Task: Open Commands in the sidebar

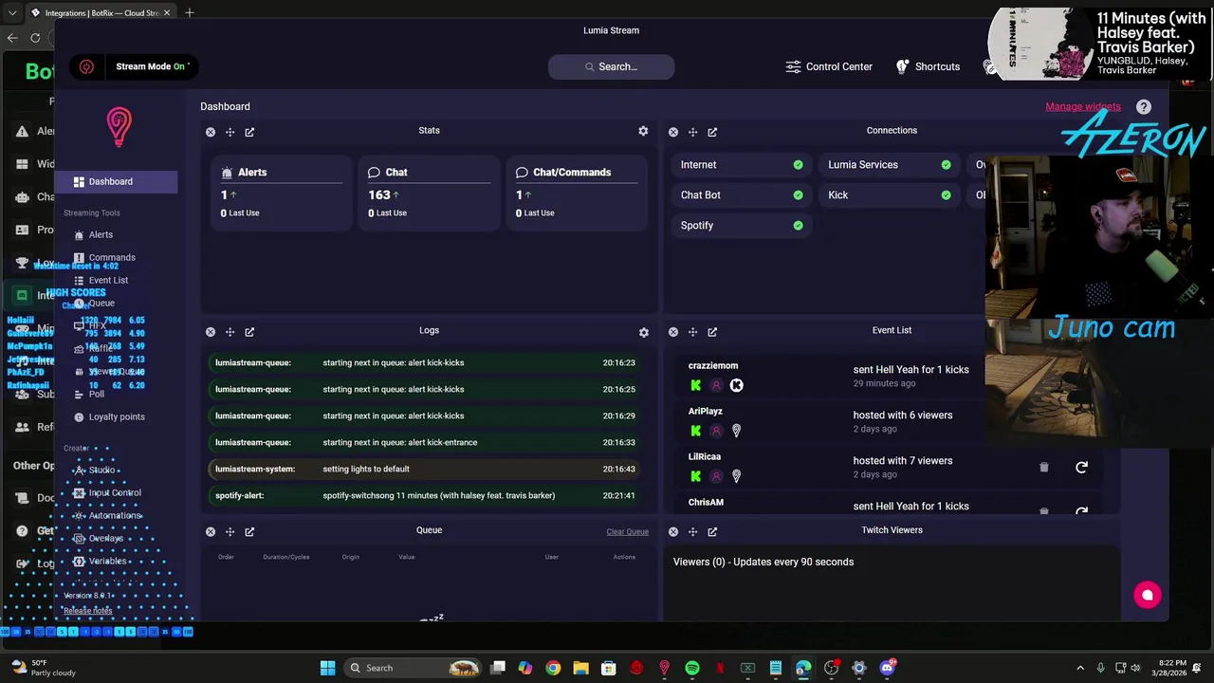Action: click(104, 257)
